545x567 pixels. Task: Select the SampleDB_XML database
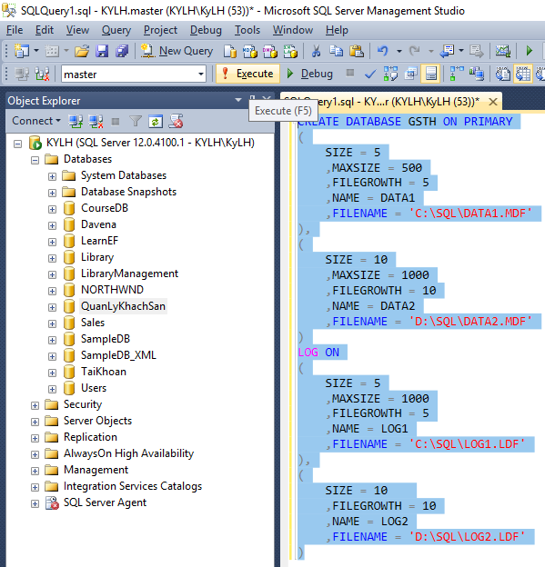click(118, 355)
